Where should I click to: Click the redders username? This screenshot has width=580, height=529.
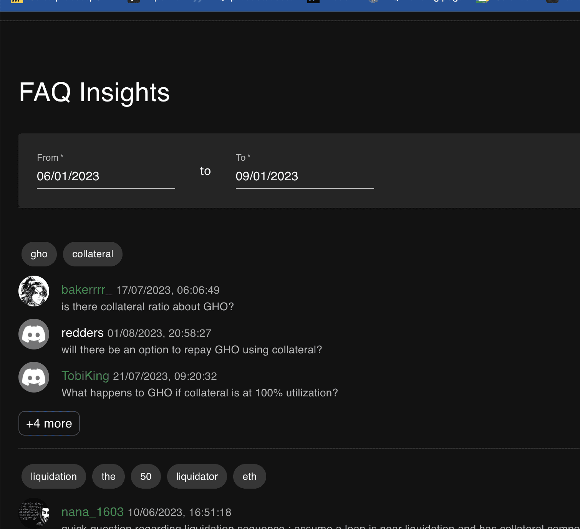83,333
